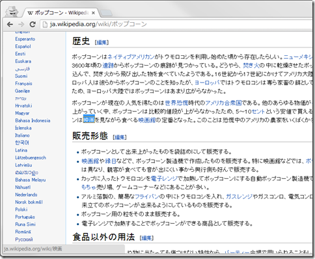This screenshot has width=315, height=259.
Task: Open Français language link
Action: 23,83
